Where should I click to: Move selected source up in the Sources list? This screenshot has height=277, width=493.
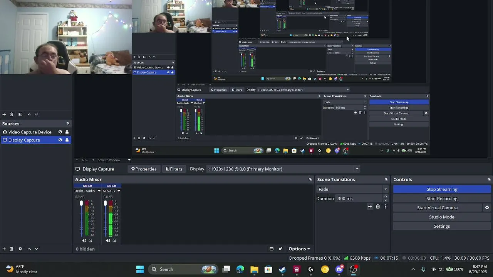click(x=29, y=249)
